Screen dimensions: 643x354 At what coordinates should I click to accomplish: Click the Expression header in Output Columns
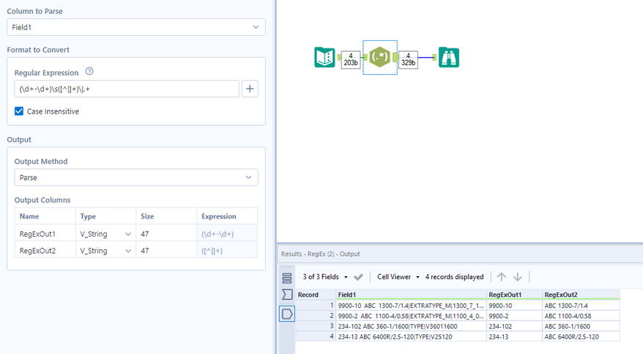click(x=227, y=216)
